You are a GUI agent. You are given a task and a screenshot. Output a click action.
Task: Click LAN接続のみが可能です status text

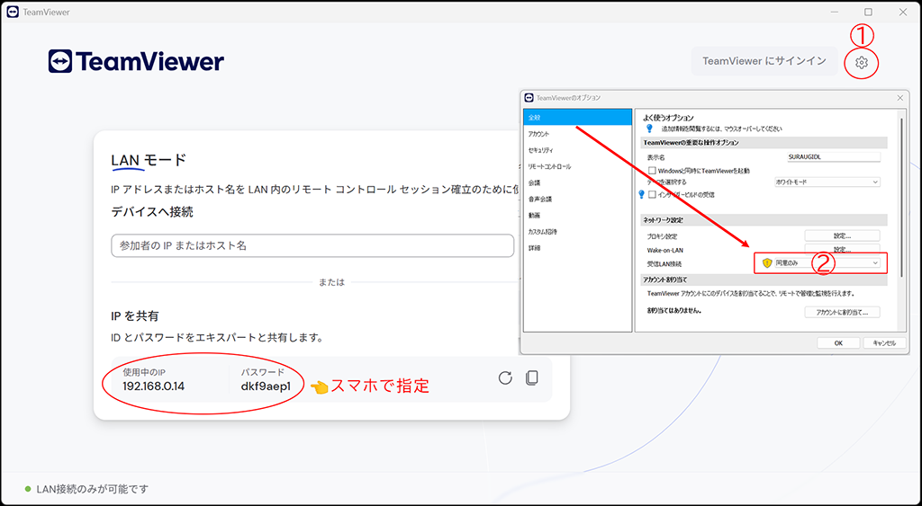tap(93, 489)
